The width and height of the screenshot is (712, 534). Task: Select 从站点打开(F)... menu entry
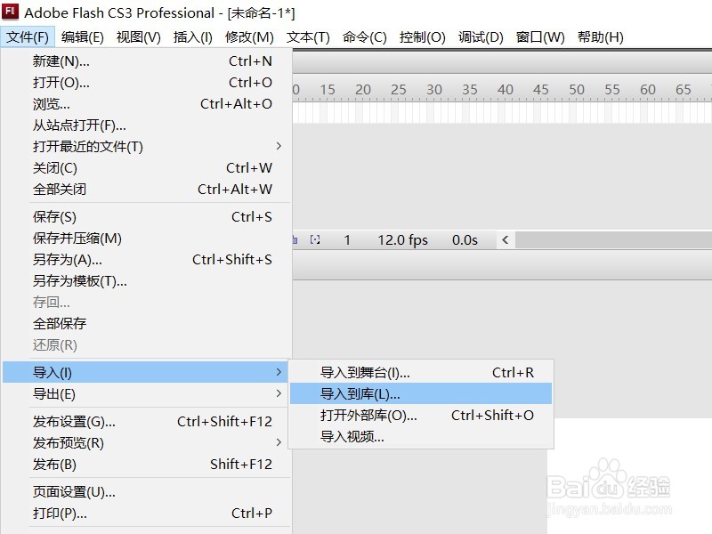click(146, 125)
